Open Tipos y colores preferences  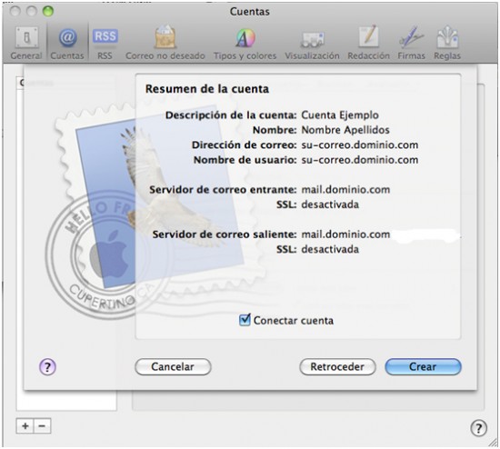click(x=245, y=43)
